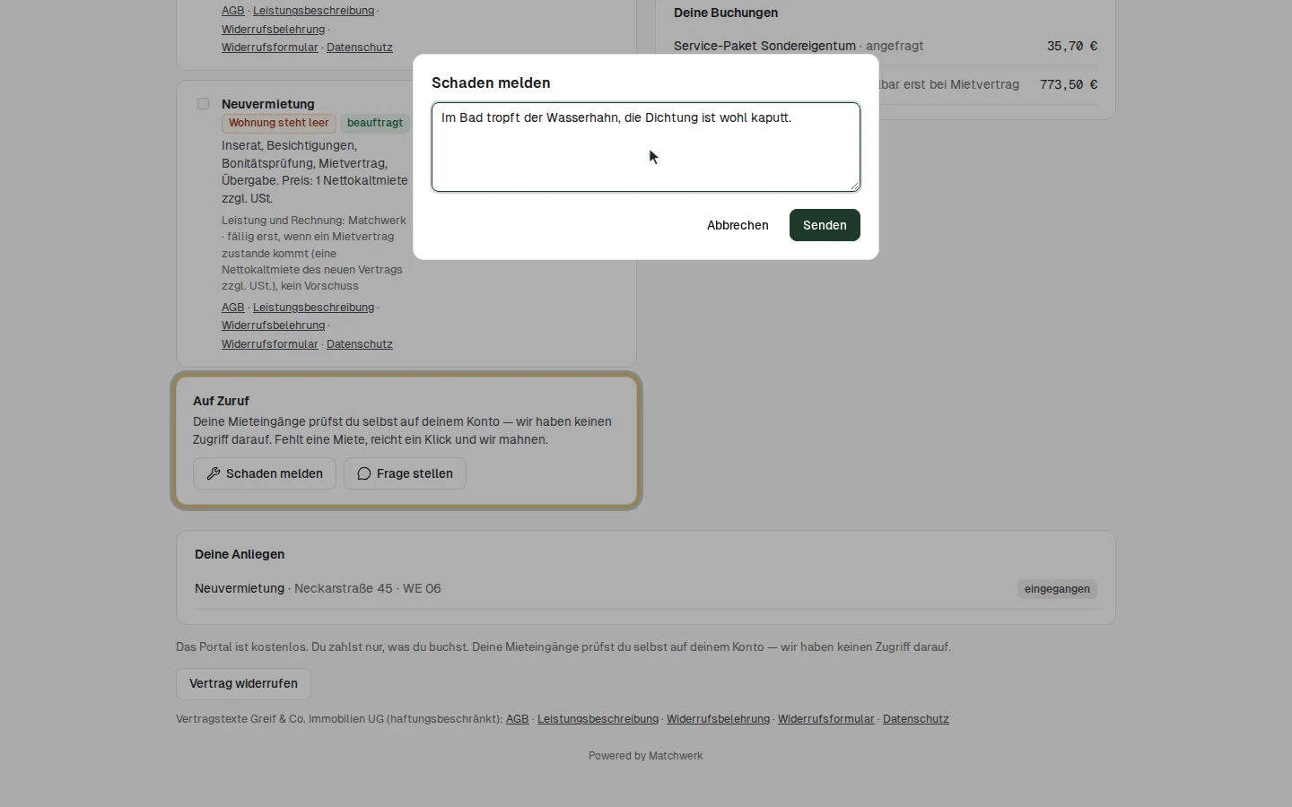Open Widerrufsformular link in the Neuvermietung card
The height and width of the screenshot is (807, 1292).
pyautogui.click(x=270, y=344)
